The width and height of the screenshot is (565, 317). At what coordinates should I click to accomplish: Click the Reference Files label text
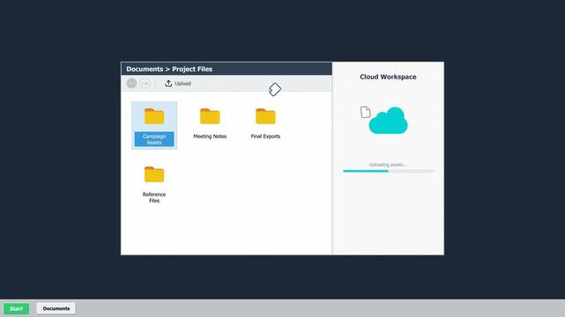coord(154,197)
